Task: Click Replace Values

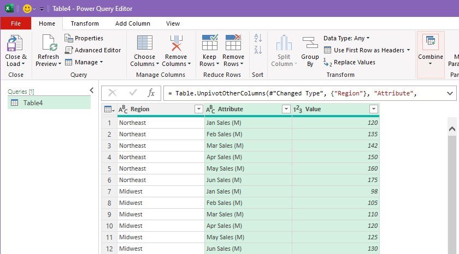Action: (x=350, y=62)
